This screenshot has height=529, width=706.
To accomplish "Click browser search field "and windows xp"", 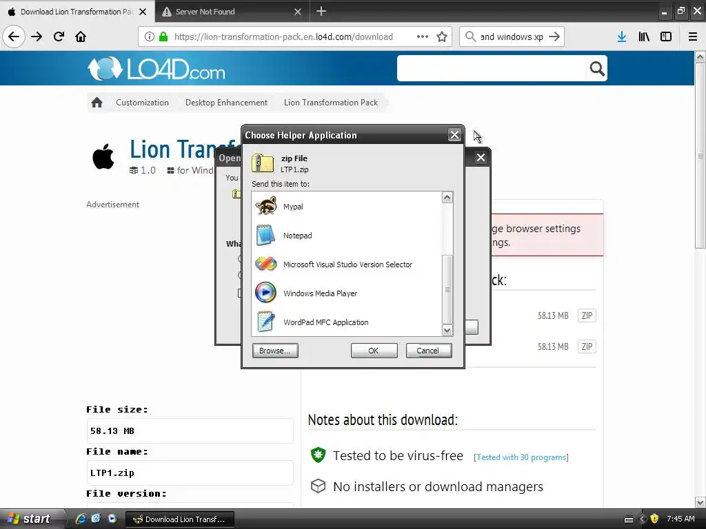I will [x=512, y=37].
